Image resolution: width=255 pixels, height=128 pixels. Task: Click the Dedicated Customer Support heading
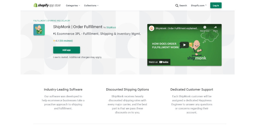tap(192, 89)
